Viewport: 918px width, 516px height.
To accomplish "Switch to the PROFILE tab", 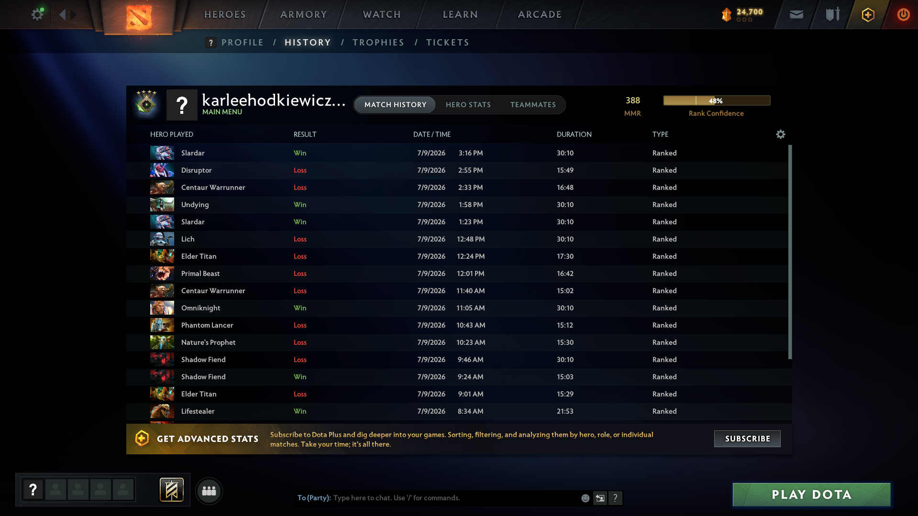I will coord(243,43).
